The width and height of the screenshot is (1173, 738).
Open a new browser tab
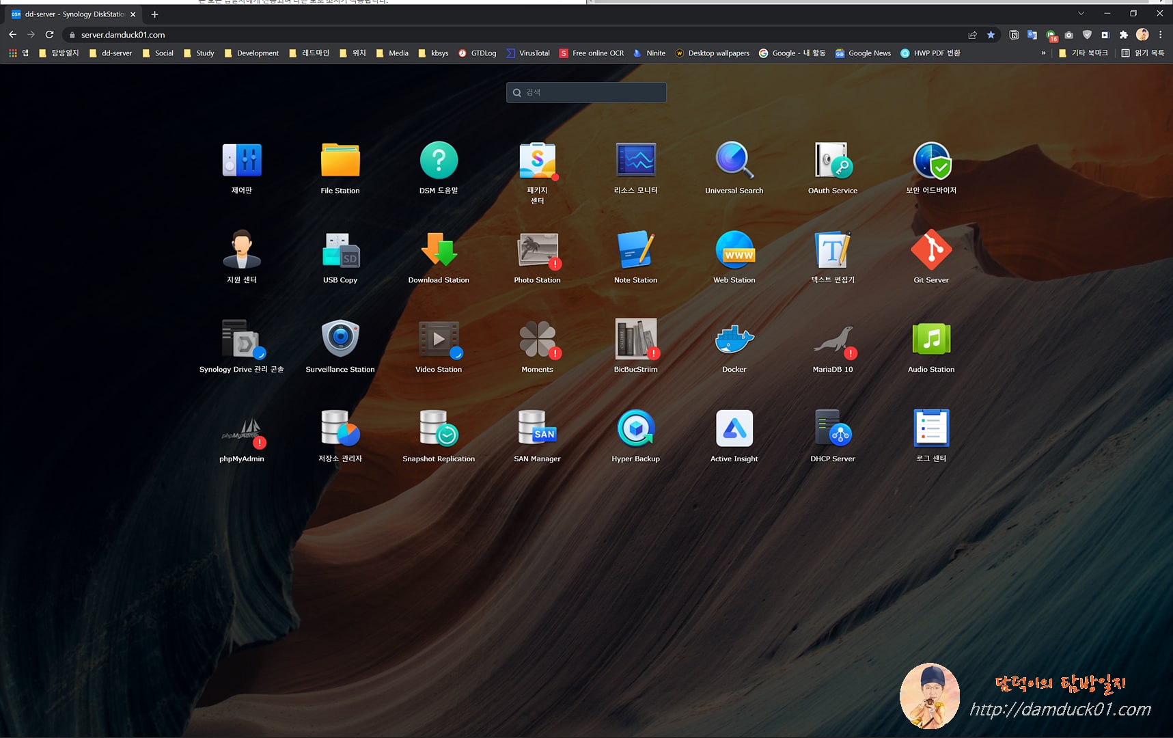[154, 14]
